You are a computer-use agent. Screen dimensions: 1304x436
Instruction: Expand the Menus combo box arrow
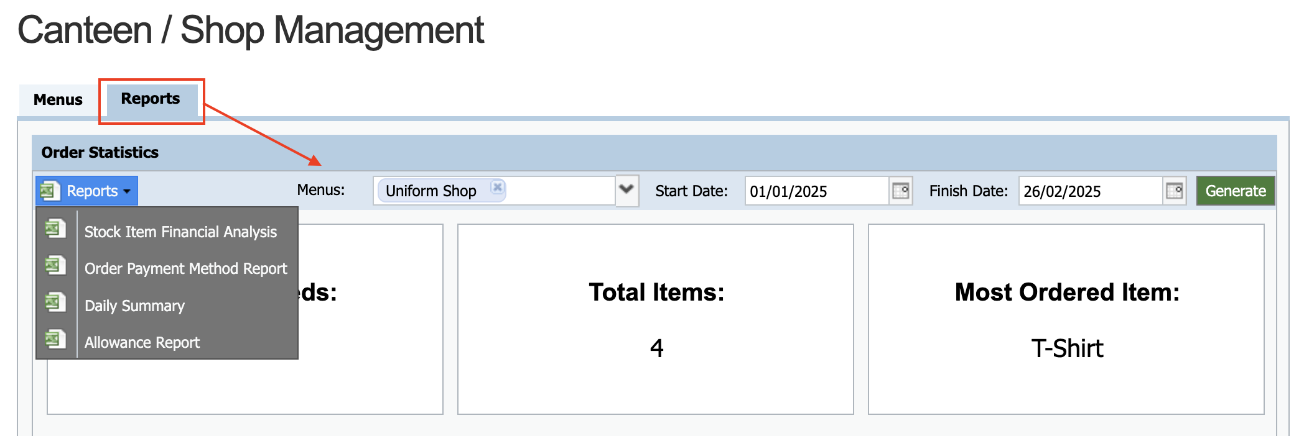click(x=626, y=189)
